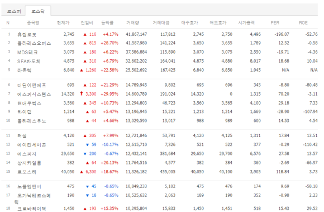324x212 pixels.
Task: Click the 현재가 column header
Action: pos(63,22)
